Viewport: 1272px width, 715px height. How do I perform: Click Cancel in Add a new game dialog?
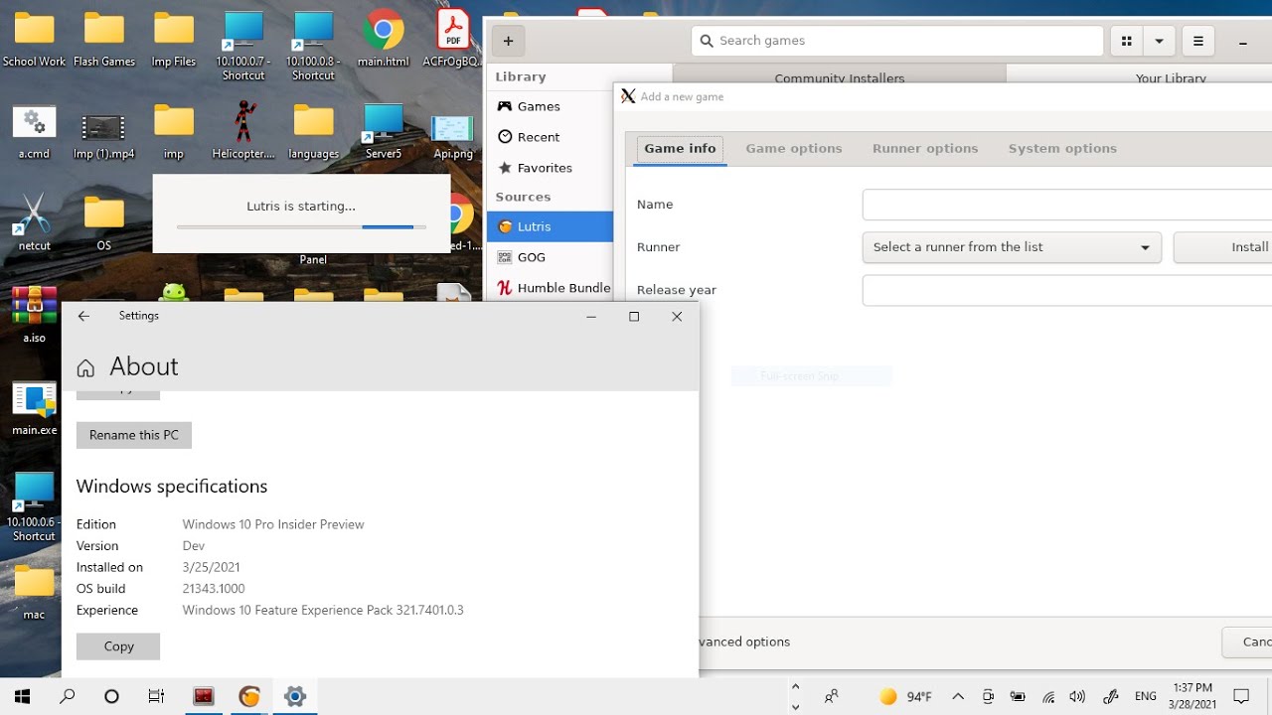click(x=1246, y=642)
